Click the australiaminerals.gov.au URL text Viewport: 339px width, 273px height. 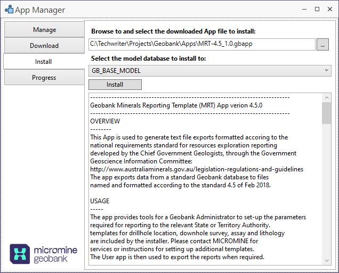pyautogui.click(x=197, y=169)
